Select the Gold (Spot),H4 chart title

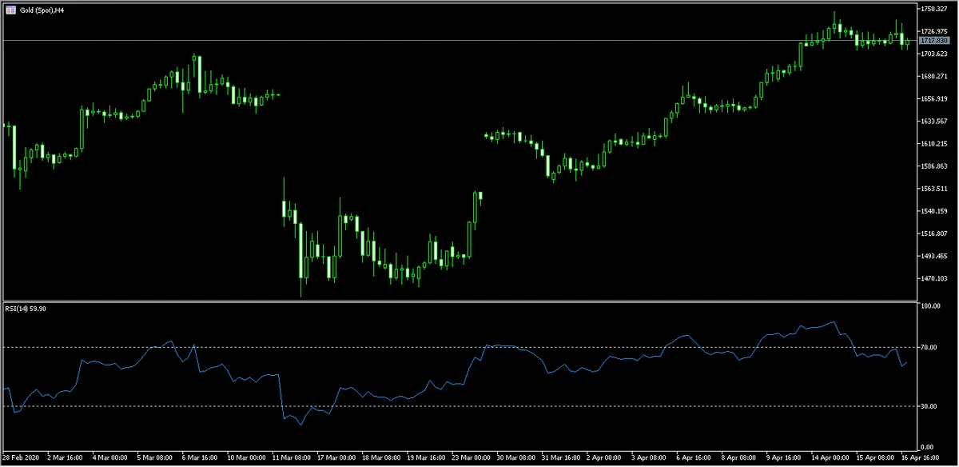(42, 10)
